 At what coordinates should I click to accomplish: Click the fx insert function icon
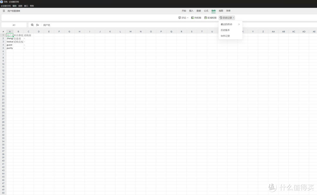pyautogui.click(x=38, y=25)
